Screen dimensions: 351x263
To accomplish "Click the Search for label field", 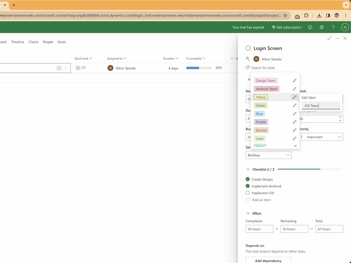I will 263,68.
